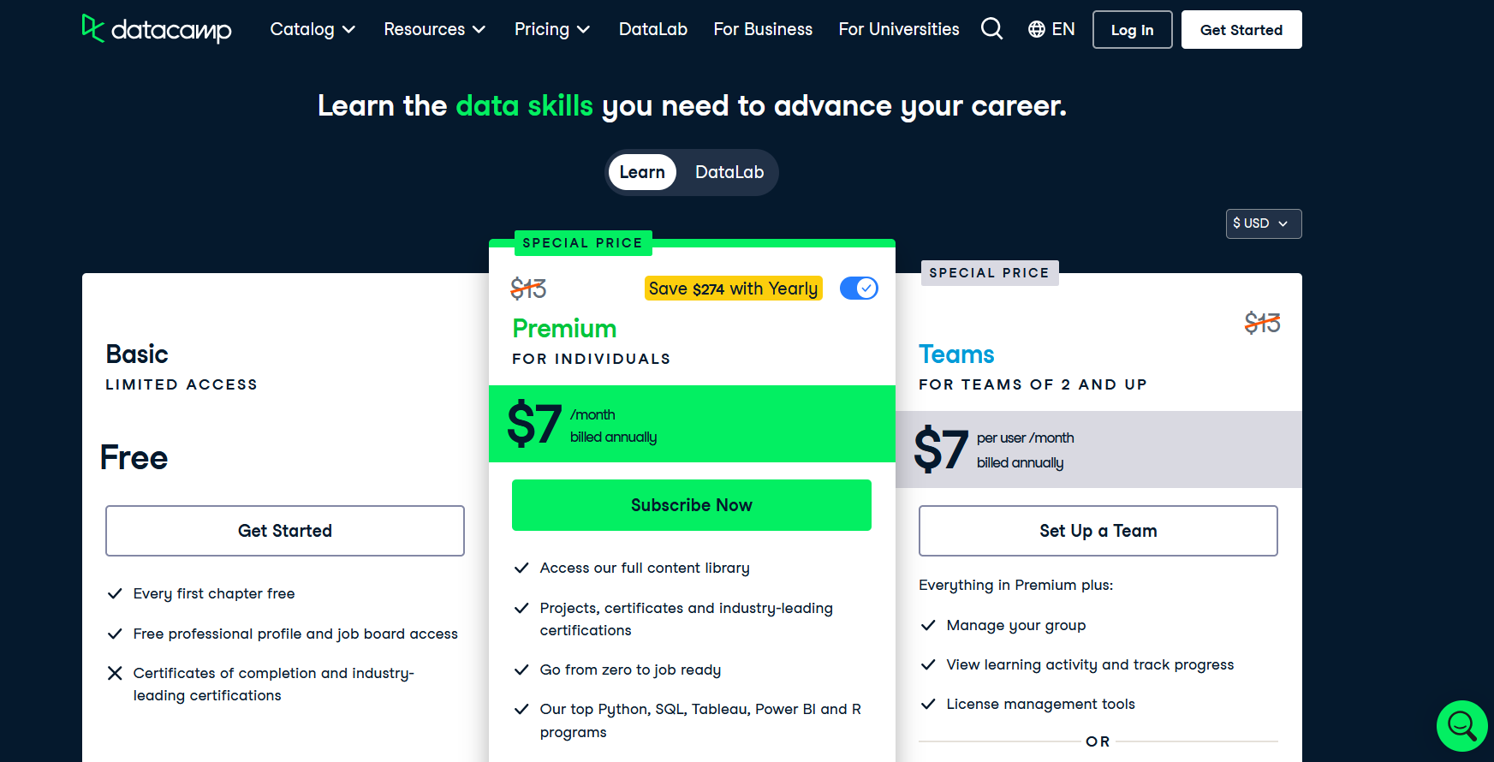
Task: Switch to the DataLab pill option
Action: (x=729, y=172)
